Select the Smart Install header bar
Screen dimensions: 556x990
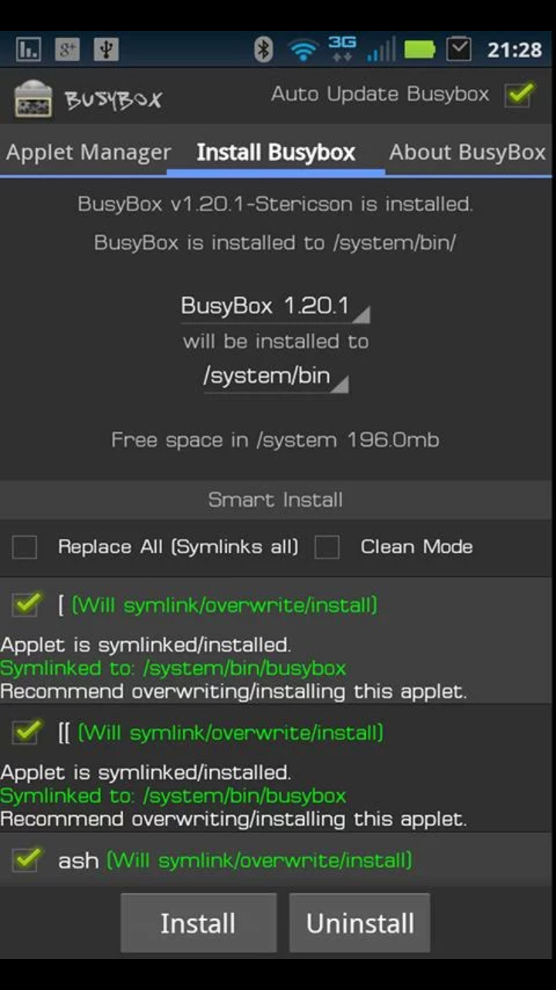[276, 500]
